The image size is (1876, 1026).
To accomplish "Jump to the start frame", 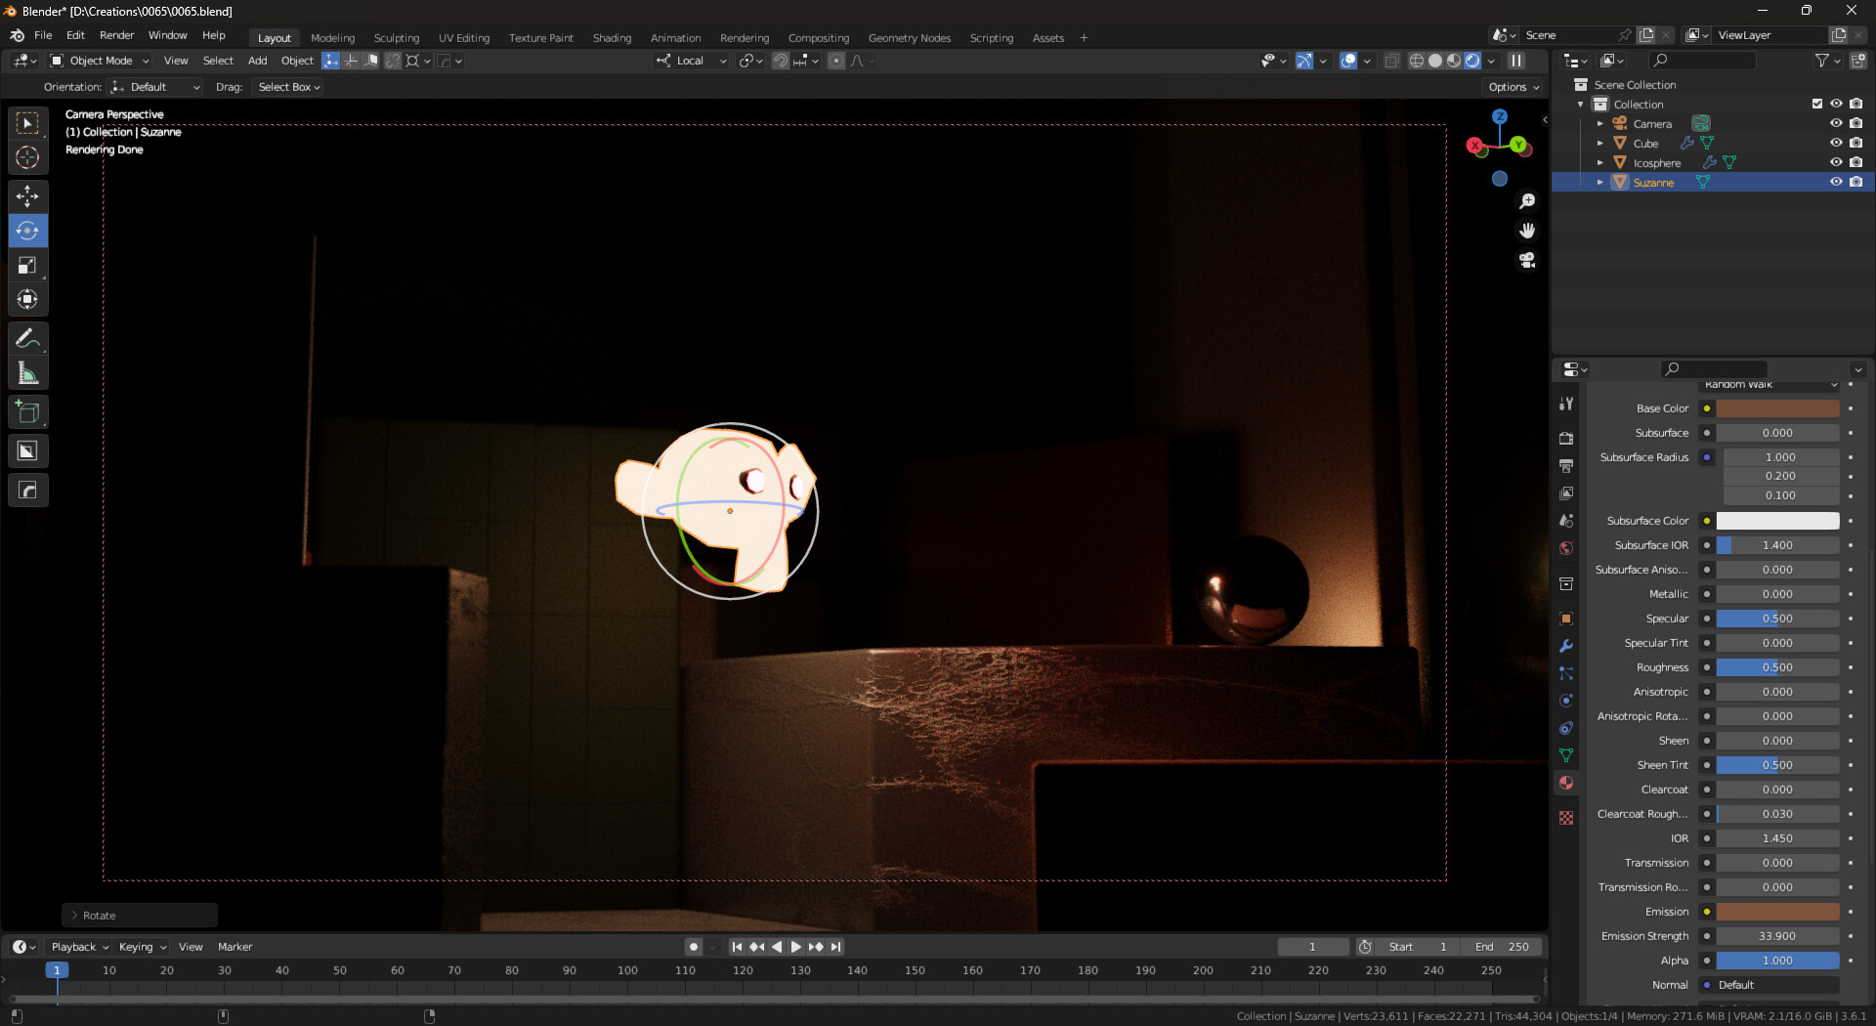I will pos(737,947).
